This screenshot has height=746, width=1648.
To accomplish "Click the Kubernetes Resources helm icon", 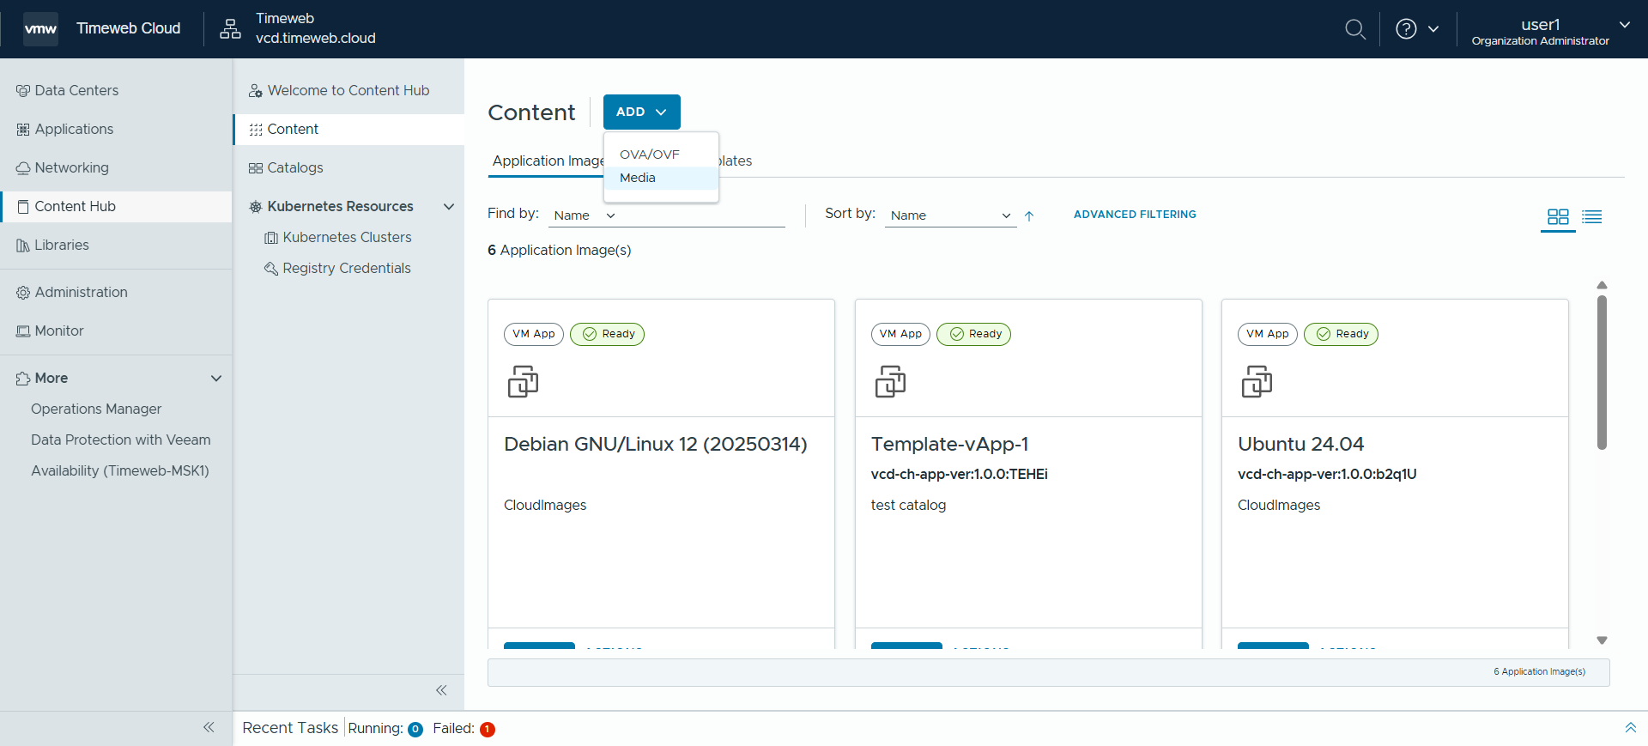I will coord(256,207).
